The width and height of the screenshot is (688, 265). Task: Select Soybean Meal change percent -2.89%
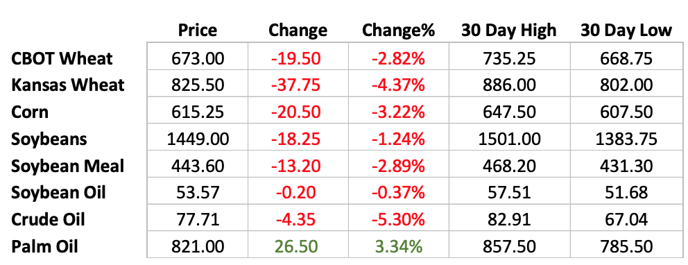pyautogui.click(x=398, y=166)
